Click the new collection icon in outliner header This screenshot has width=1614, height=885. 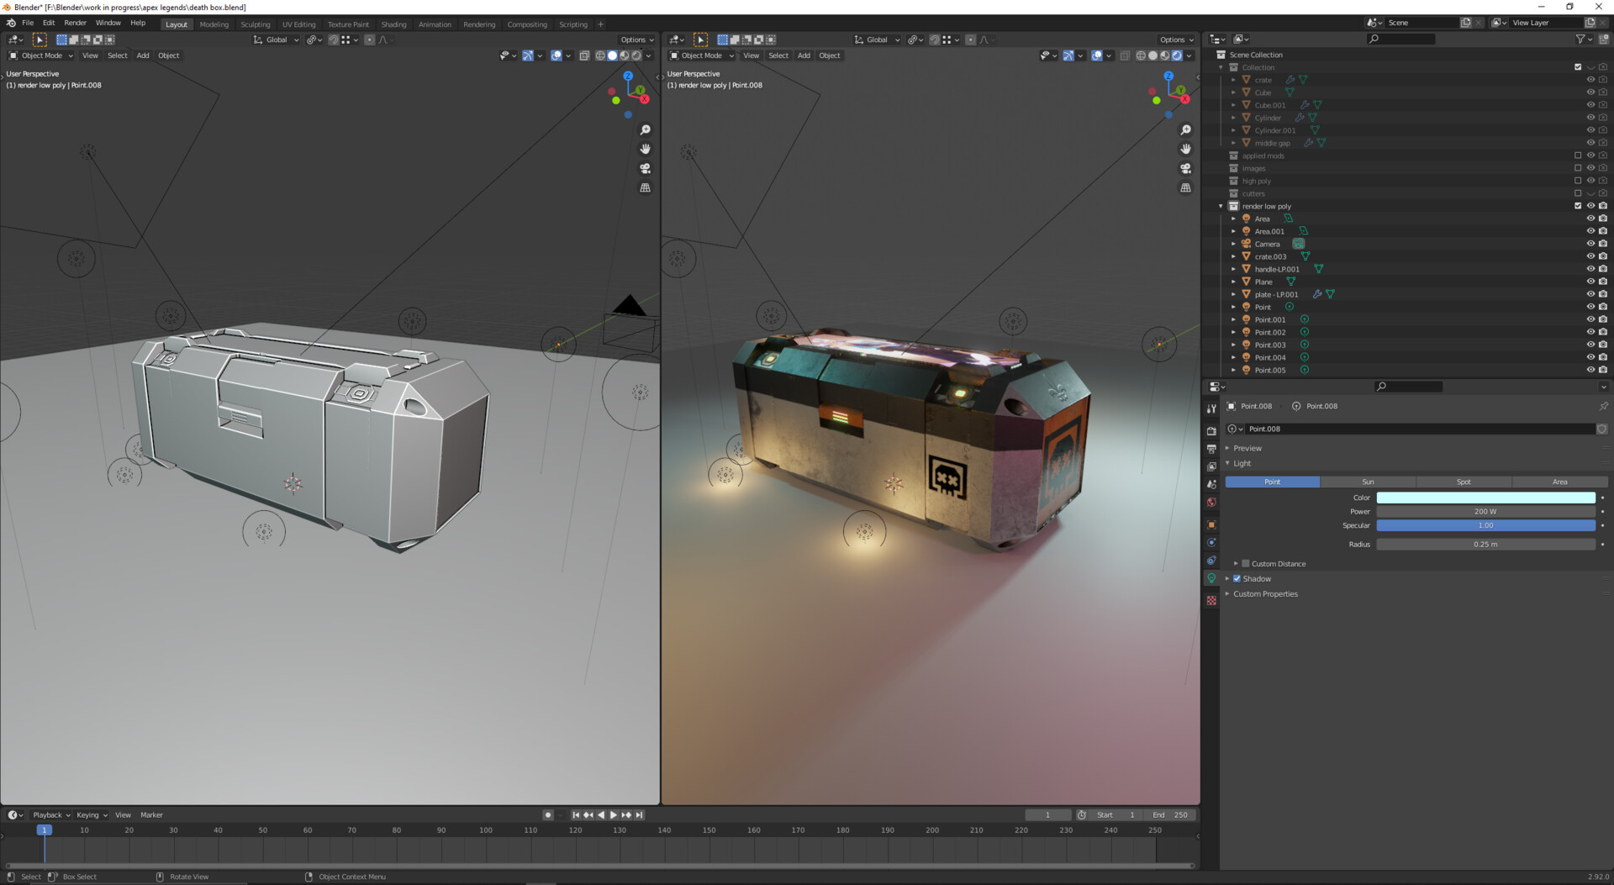coord(1603,39)
